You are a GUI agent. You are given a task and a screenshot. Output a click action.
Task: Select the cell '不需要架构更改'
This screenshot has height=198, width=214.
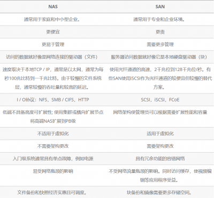(53, 146)
